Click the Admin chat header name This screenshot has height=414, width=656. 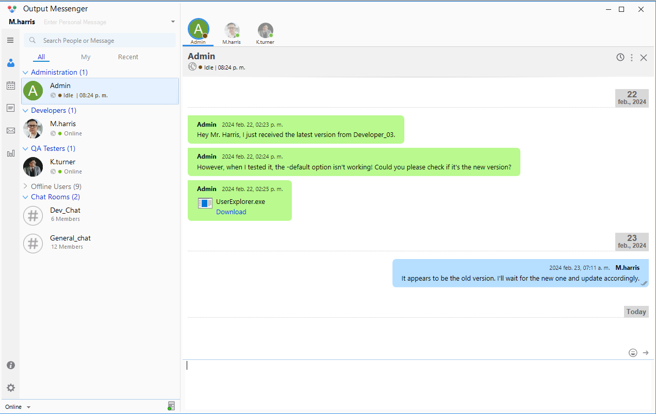pos(202,56)
